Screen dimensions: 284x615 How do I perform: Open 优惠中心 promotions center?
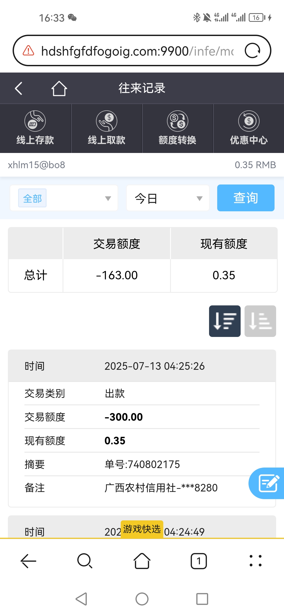(x=249, y=128)
